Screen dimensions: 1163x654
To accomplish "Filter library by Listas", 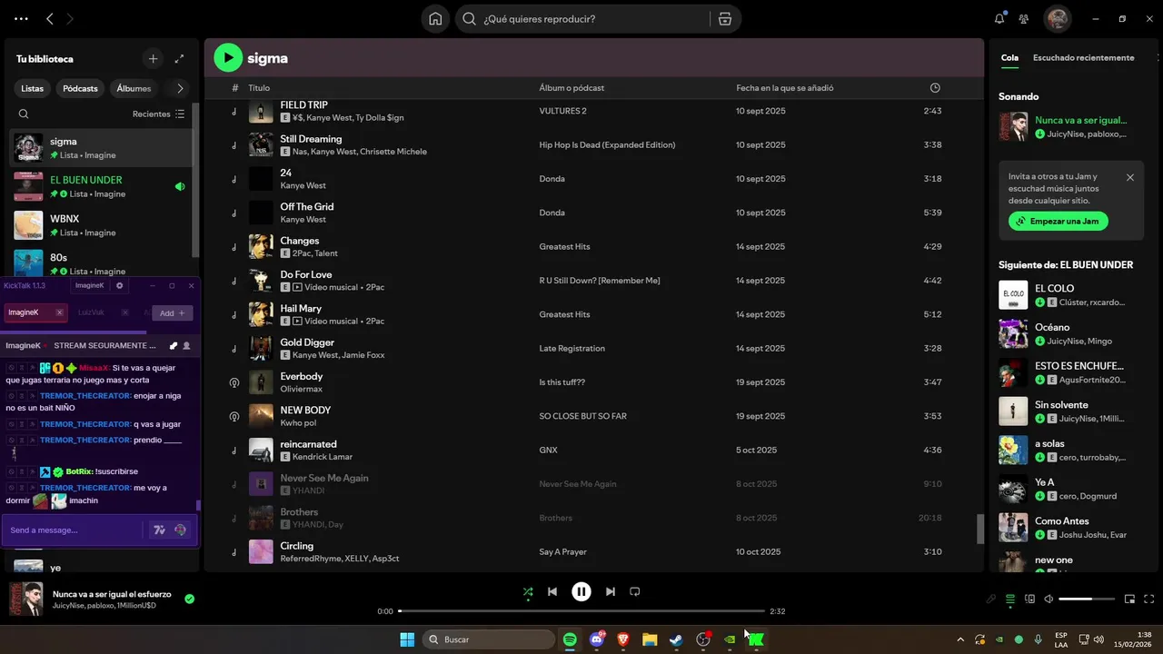I will [33, 88].
